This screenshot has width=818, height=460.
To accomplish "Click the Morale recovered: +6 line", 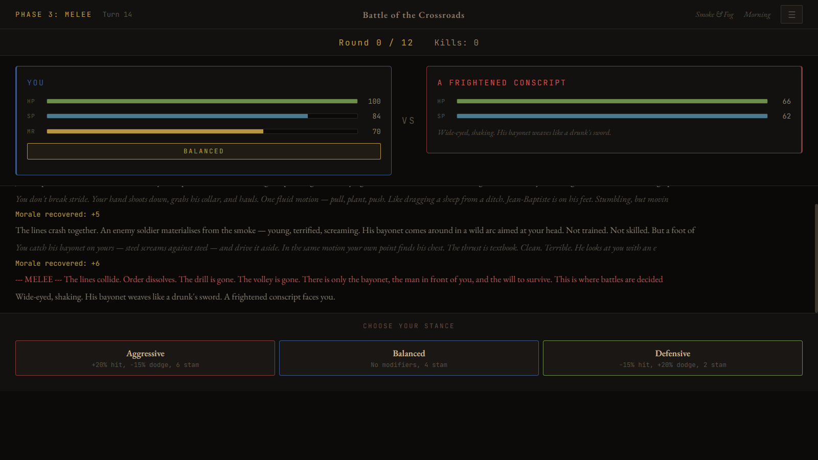I will [x=57, y=264].
